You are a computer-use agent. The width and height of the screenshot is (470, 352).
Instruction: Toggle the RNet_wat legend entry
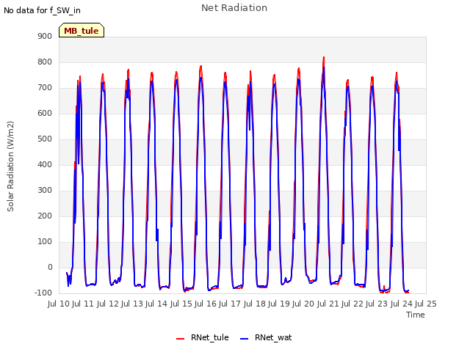point(266,337)
